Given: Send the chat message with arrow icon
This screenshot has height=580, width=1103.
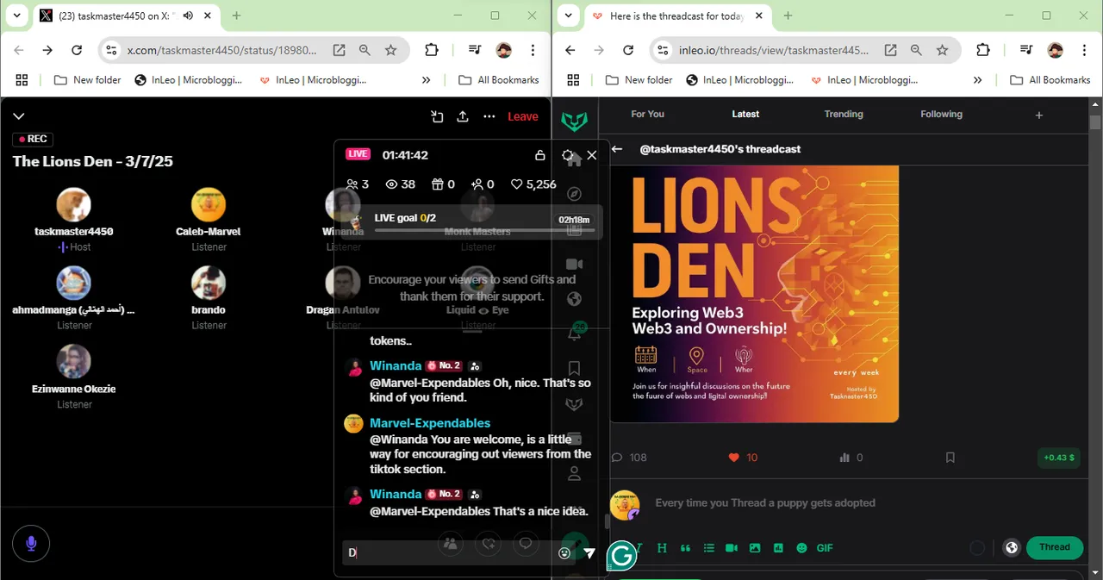Looking at the screenshot, I should (589, 553).
